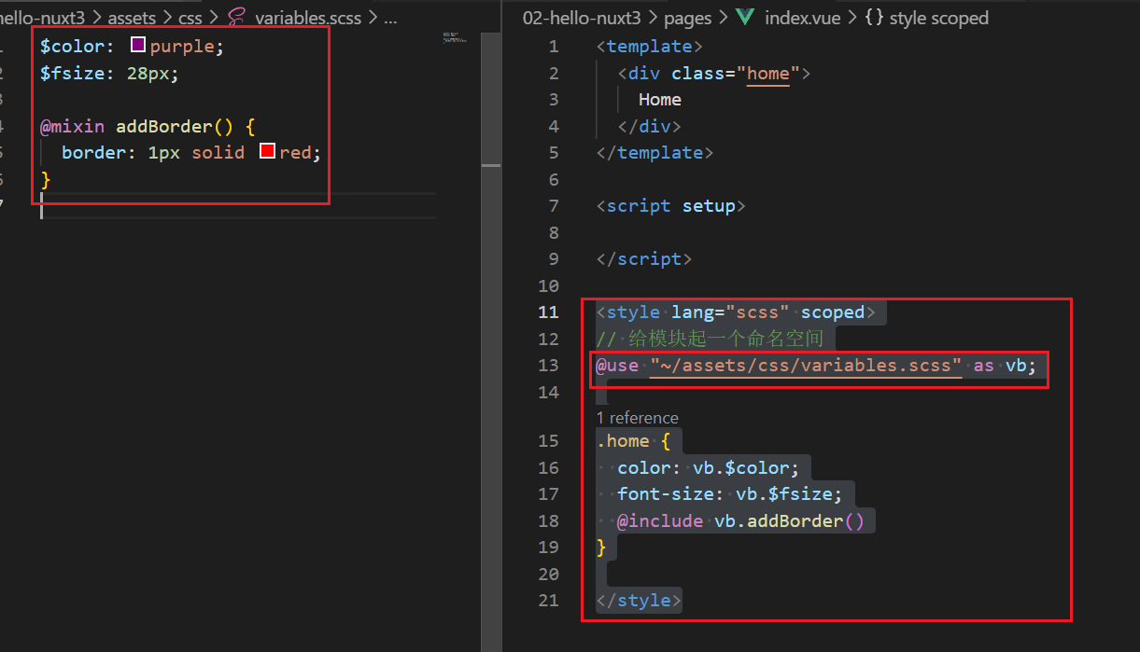Select "css" folder in the left breadcrumb
This screenshot has width=1140, height=652.
190,18
